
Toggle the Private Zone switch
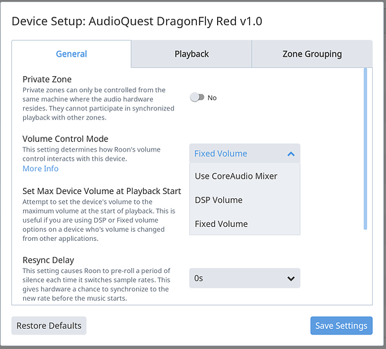point(197,98)
